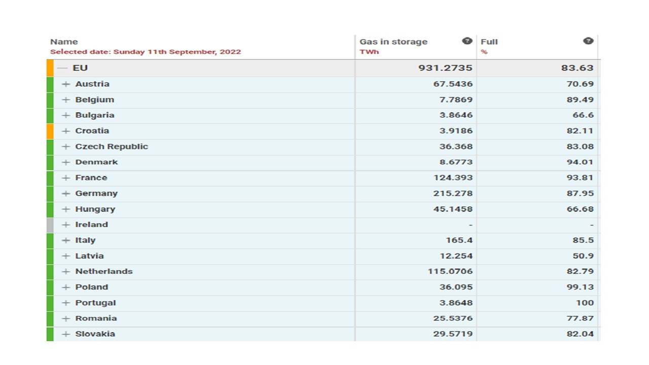Viewport: 649px width, 365px height.
Task: Expand the Germany row
Action: coord(65,194)
